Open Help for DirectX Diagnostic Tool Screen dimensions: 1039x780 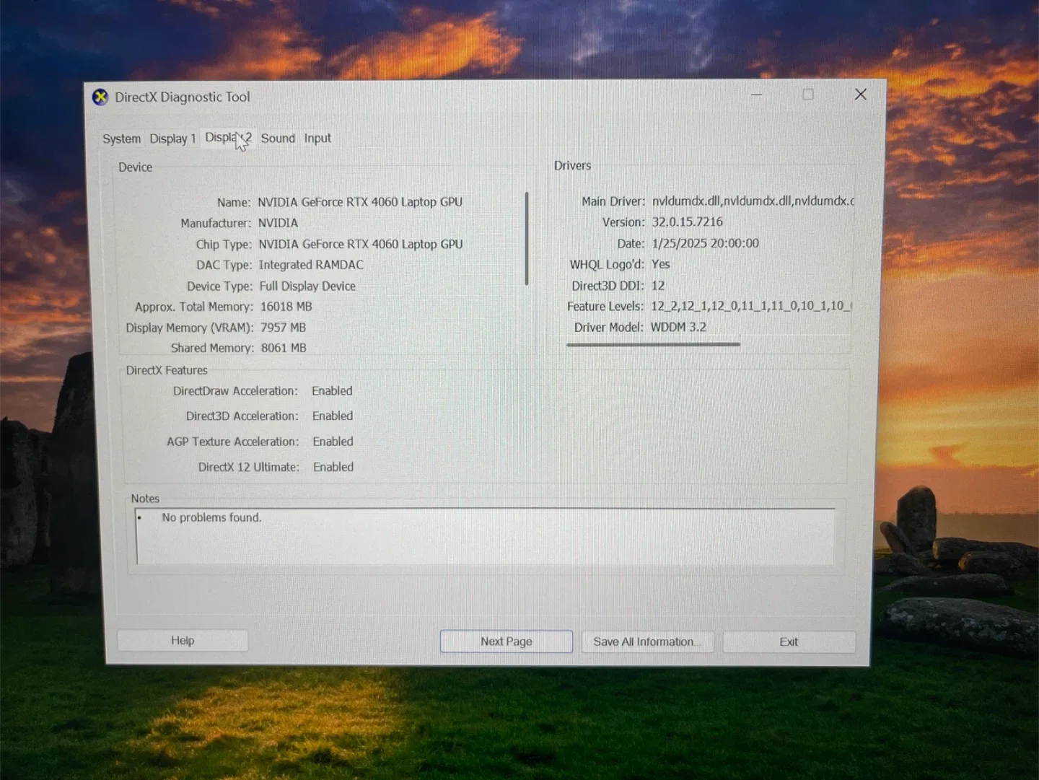(183, 640)
